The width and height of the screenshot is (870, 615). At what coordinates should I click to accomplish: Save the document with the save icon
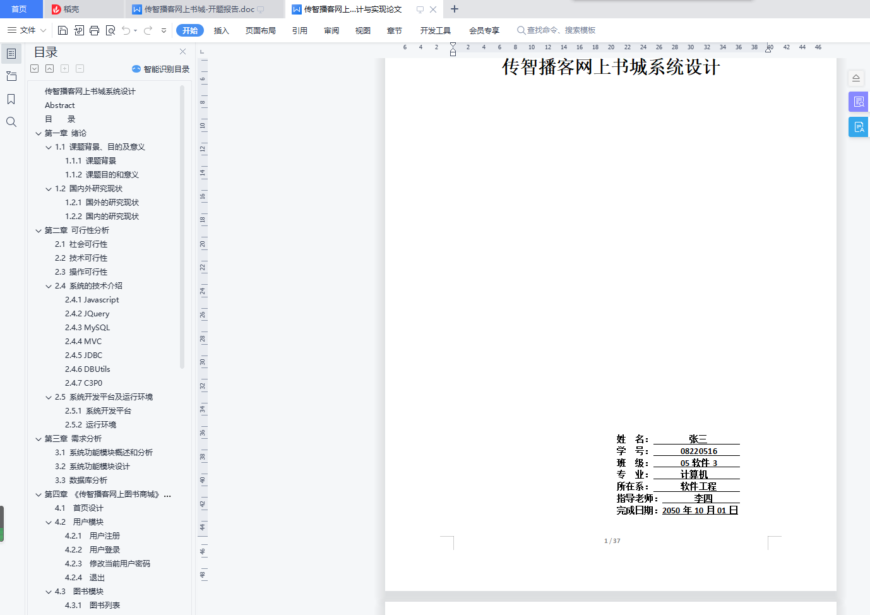(x=63, y=30)
